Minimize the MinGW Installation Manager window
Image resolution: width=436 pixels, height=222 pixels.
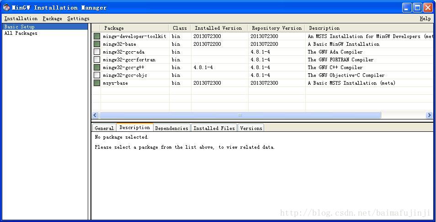pos(407,7)
